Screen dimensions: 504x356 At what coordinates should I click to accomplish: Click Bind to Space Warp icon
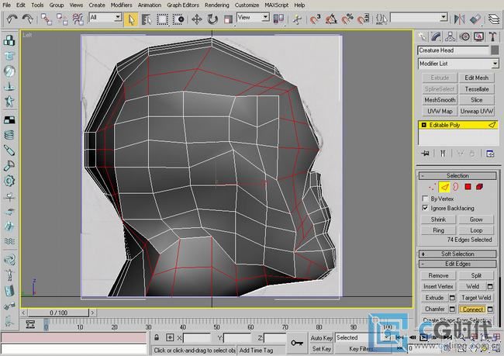(x=78, y=19)
